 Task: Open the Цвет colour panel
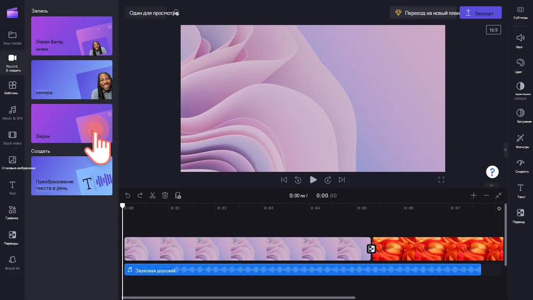521,66
